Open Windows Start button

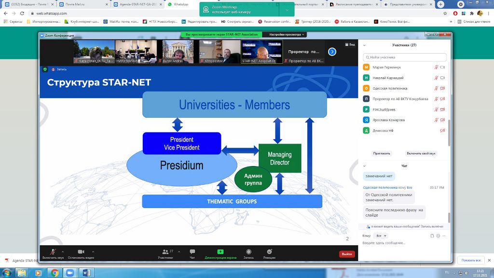[x=7, y=273]
